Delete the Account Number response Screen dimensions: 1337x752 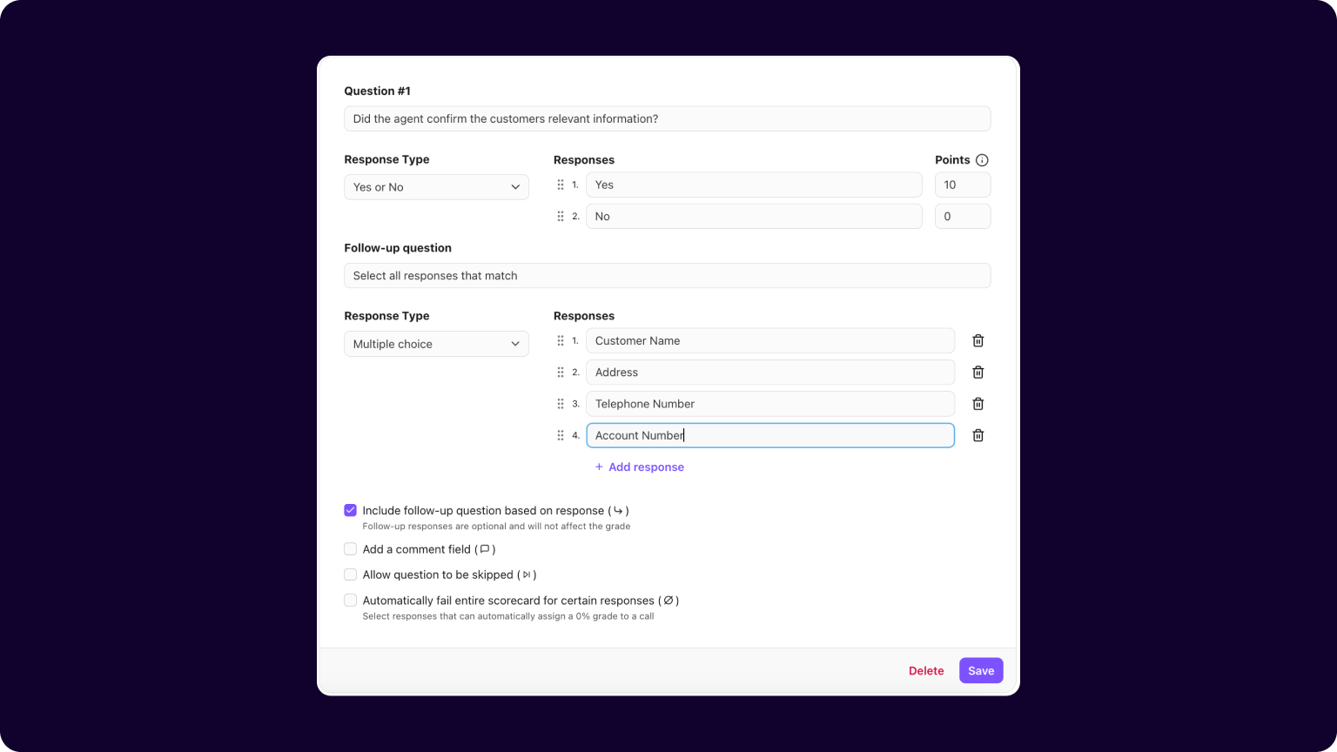[x=978, y=435]
